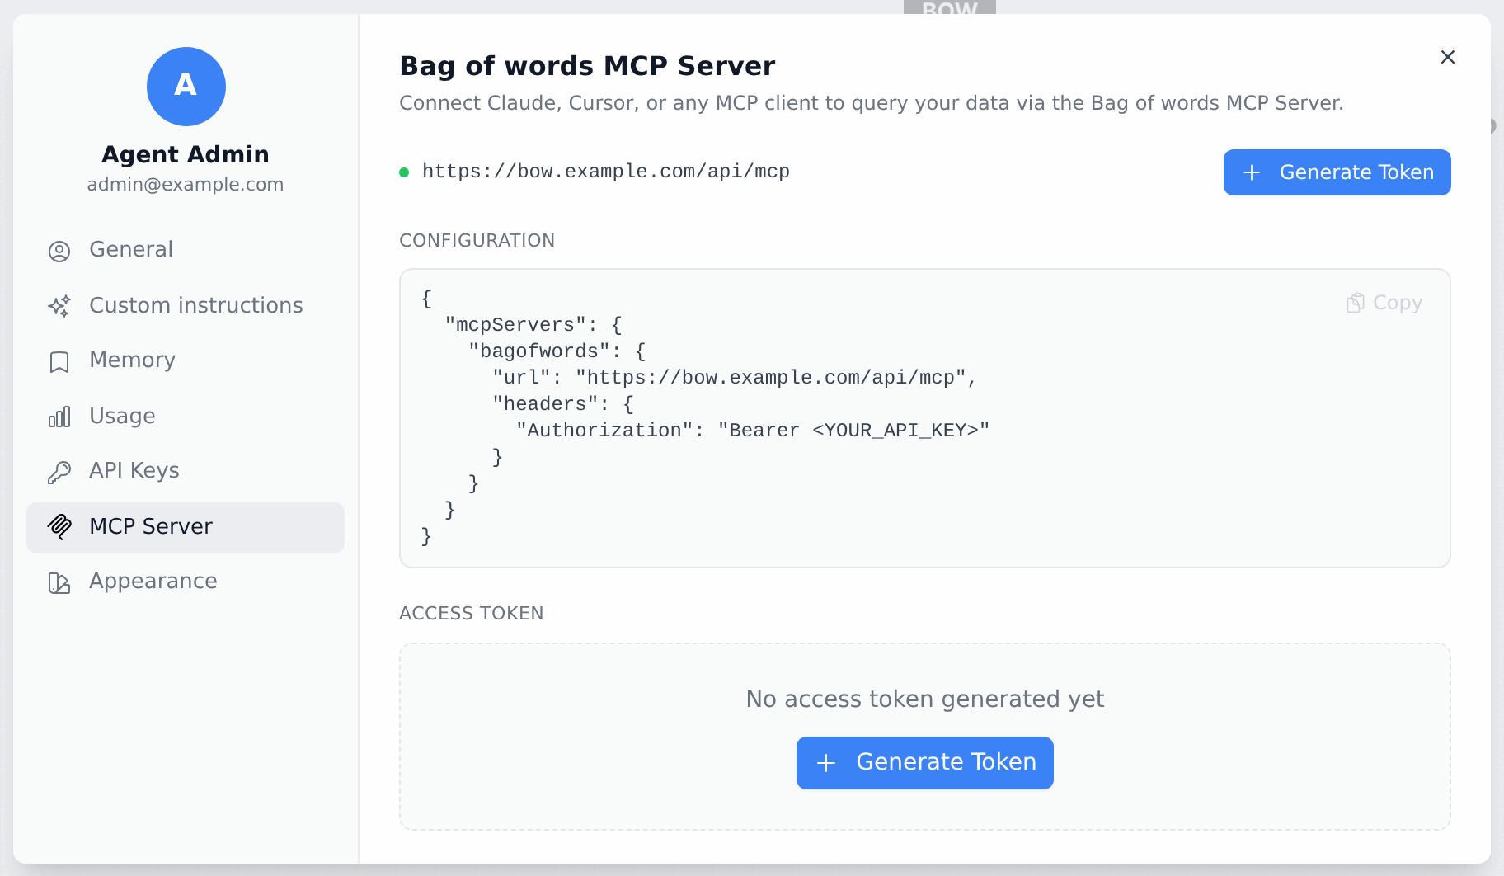Click Generate Token in the Access Token box
The image size is (1504, 876).
[x=924, y=762]
